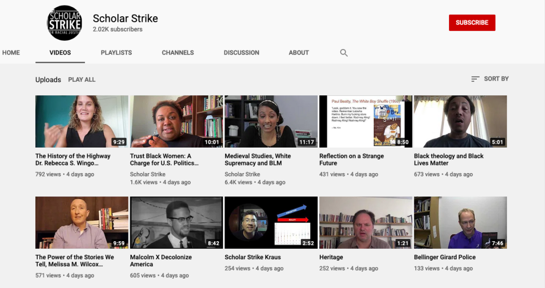Click the 'Heritage' video title

[x=331, y=258]
